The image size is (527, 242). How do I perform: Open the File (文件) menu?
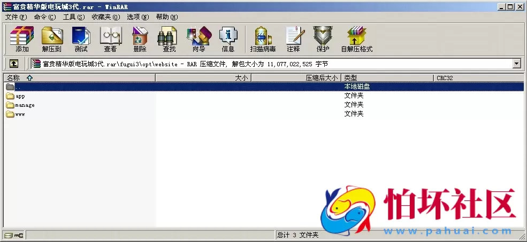tap(16, 17)
